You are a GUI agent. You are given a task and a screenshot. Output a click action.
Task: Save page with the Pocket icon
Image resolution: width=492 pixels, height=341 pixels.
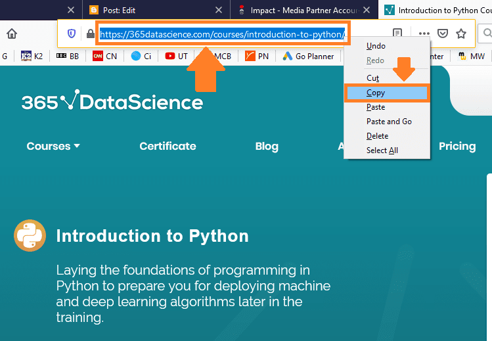tap(443, 34)
